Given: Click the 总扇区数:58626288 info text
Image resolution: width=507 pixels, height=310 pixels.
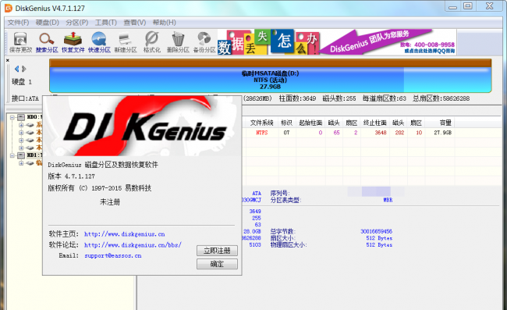Looking at the screenshot, I should (441, 98).
